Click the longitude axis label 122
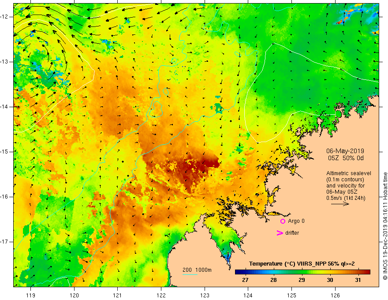The height and width of the screenshot is (300, 388). (x=161, y=295)
